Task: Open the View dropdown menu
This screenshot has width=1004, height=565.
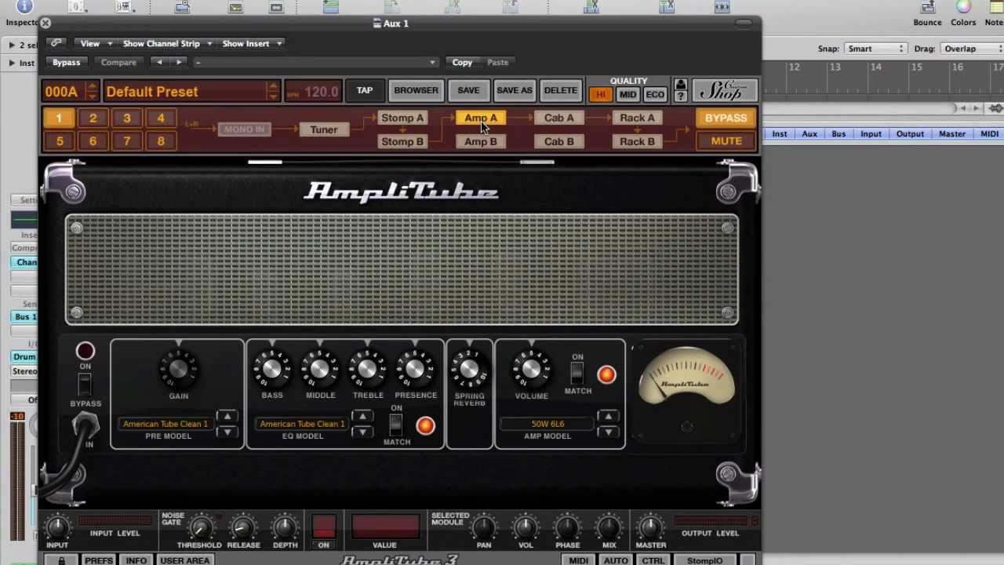Action: coord(96,43)
